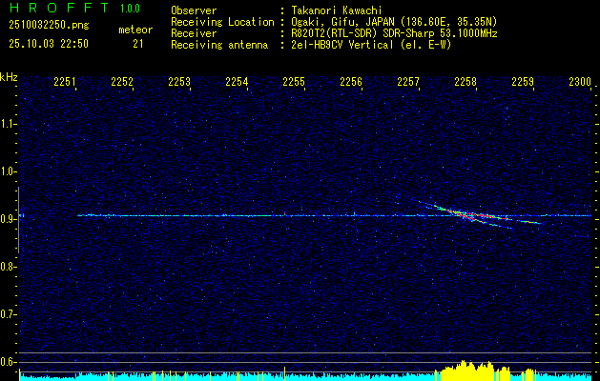Click the 2251 time axis marker
Viewport: 600px width, 381px height.
[x=66, y=83]
